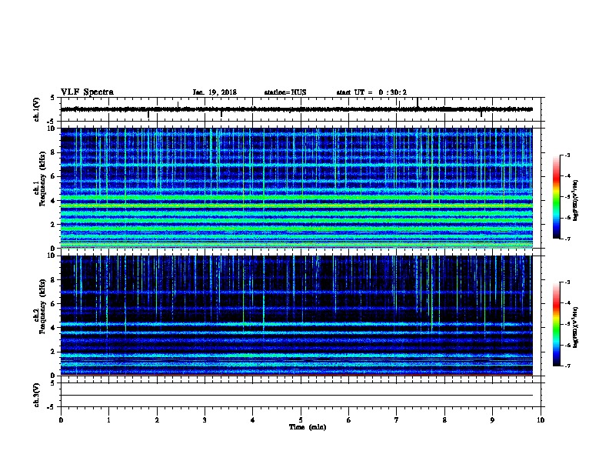Click time axis tick label "6"
This screenshot has height=471, width=609.
(349, 419)
